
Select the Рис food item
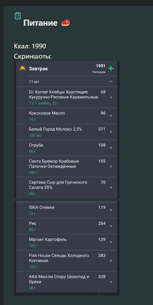pos(67,226)
